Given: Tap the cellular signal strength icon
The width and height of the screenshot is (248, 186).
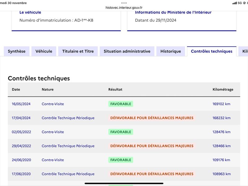Looking at the screenshot, I should pyautogui.click(x=235, y=3).
